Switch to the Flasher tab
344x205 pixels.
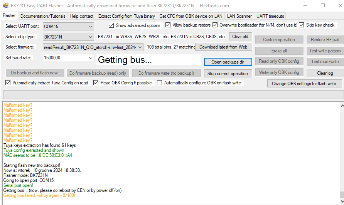pyautogui.click(x=9, y=15)
